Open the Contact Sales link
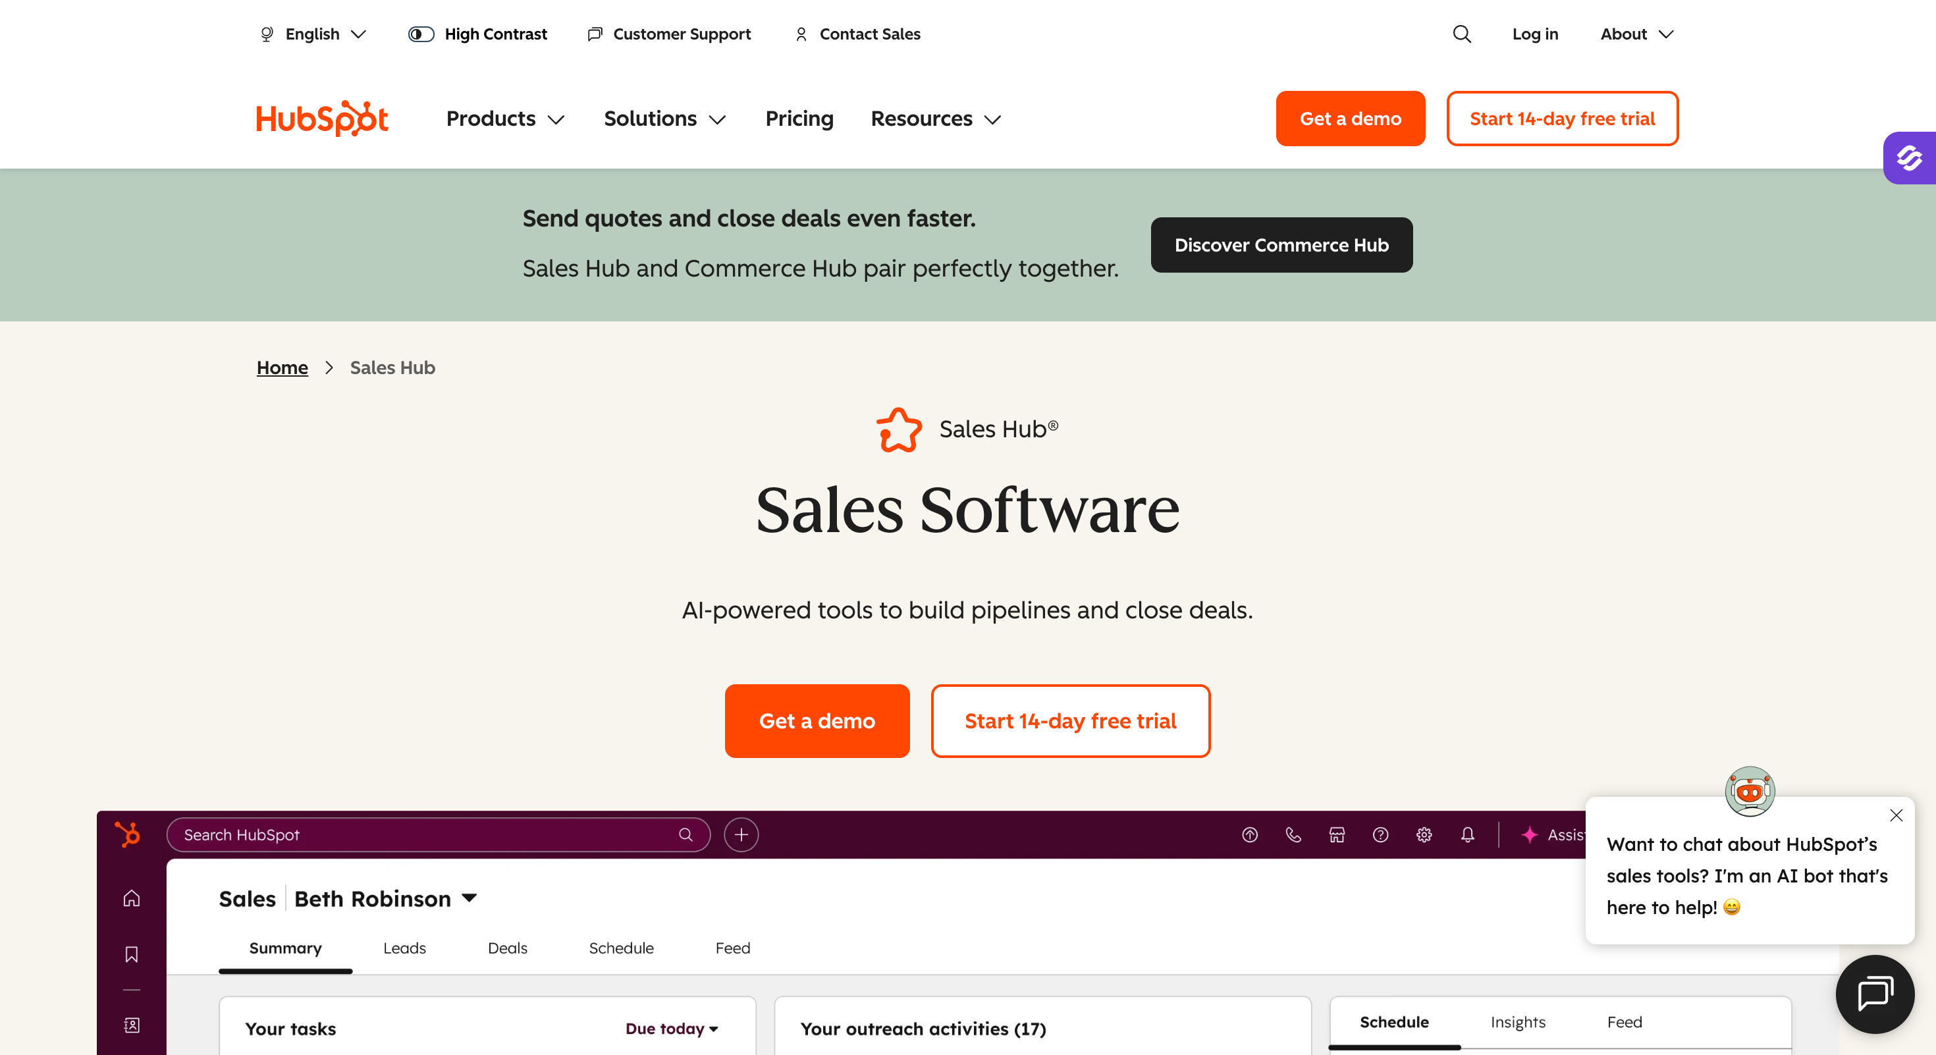This screenshot has height=1055, width=1936. pyautogui.click(x=869, y=34)
